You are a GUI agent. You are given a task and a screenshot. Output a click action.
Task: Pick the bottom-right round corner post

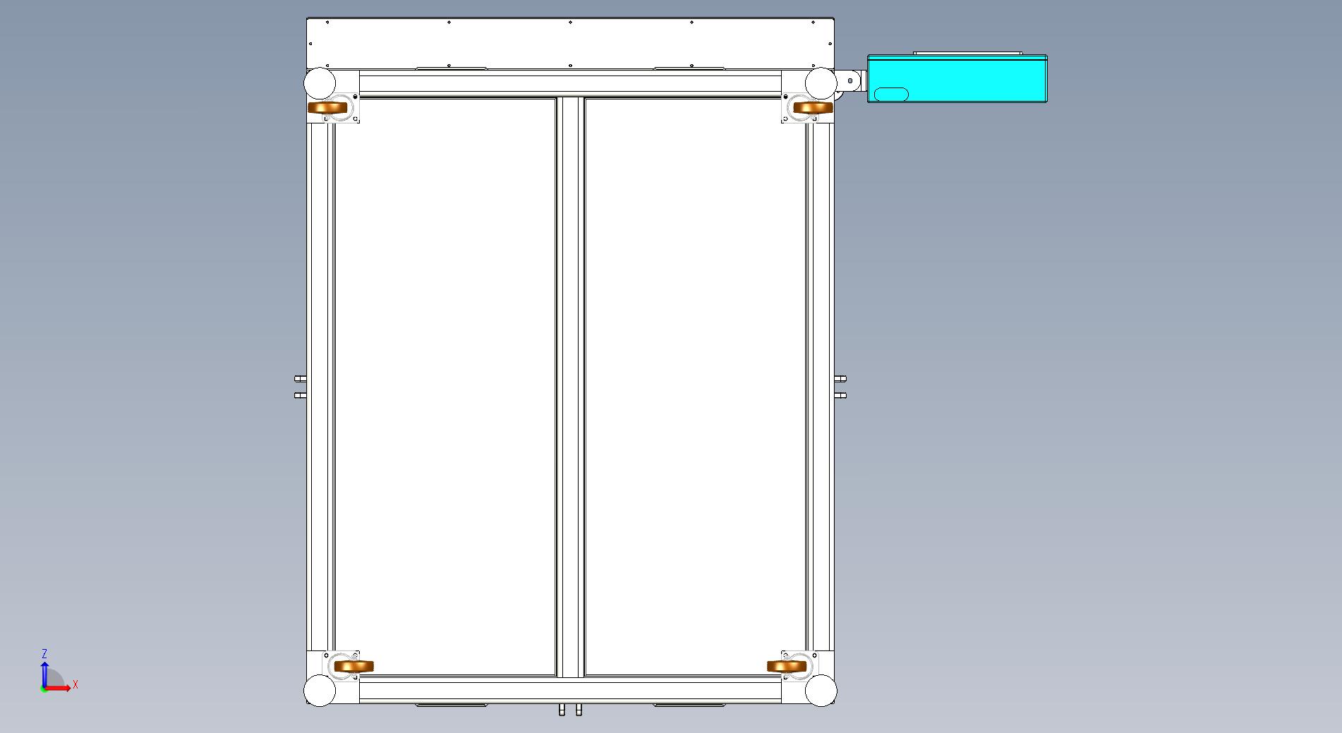[821, 690]
